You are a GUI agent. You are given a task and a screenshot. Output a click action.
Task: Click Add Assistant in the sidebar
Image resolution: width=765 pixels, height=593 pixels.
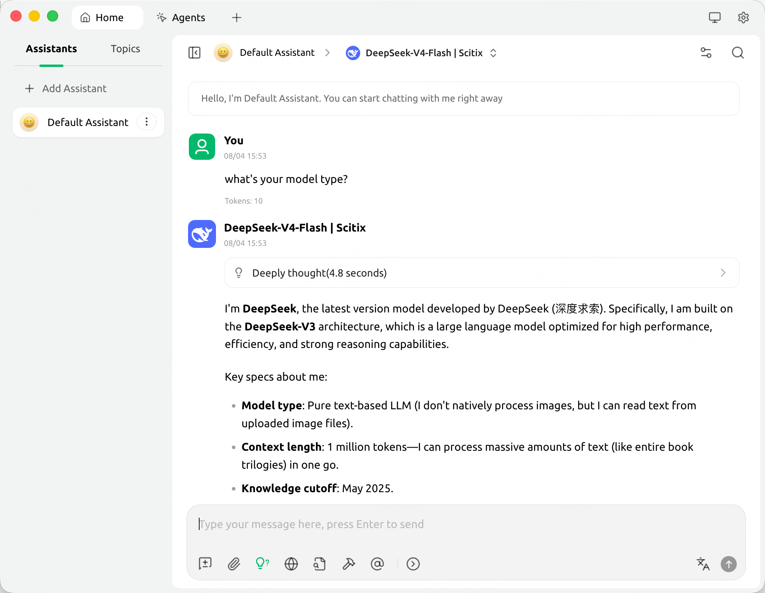(66, 88)
